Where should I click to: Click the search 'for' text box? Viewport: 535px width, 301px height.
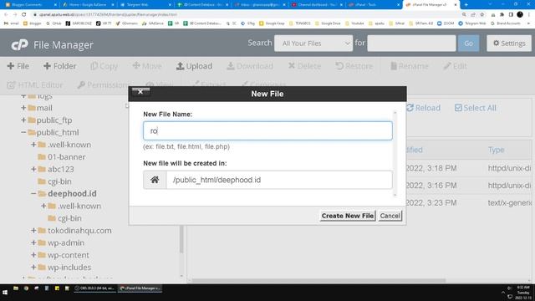pyautogui.click(x=411, y=43)
